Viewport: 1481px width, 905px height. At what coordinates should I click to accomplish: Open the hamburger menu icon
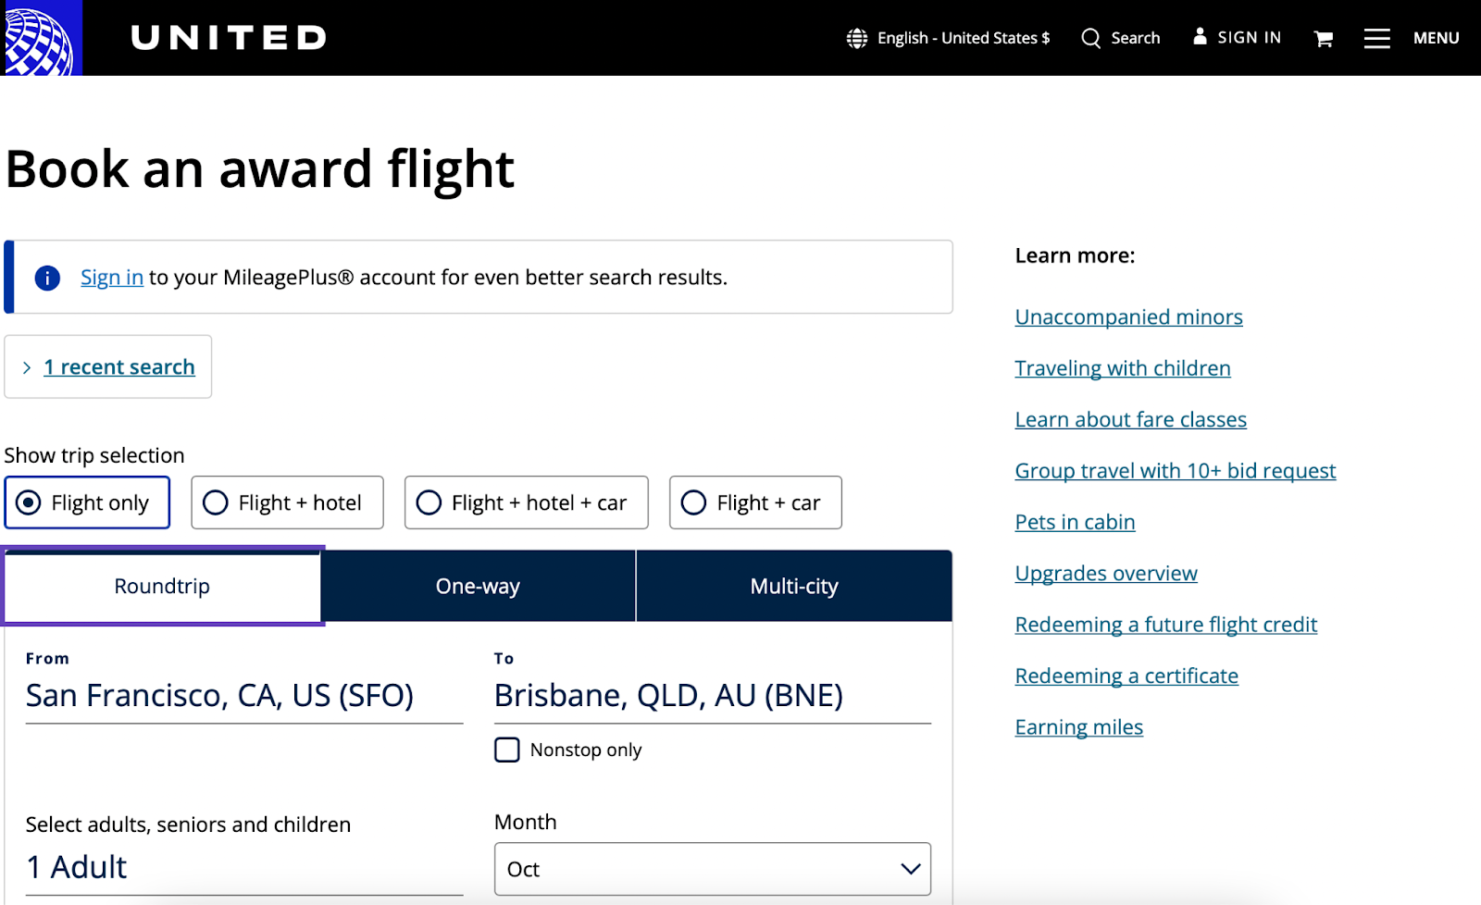[x=1376, y=38]
